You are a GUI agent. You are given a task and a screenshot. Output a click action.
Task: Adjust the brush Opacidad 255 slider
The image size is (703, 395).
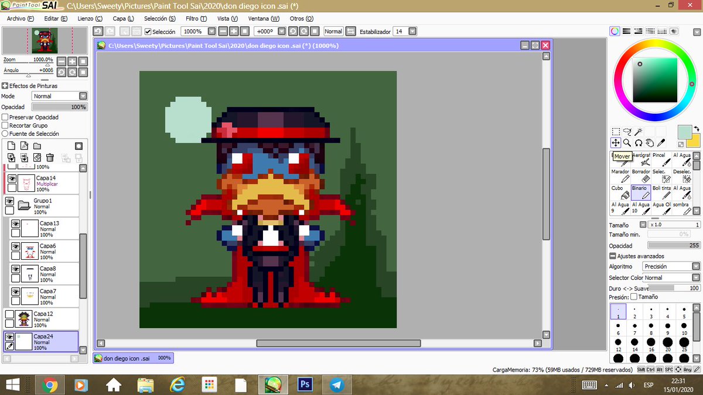[674, 245]
